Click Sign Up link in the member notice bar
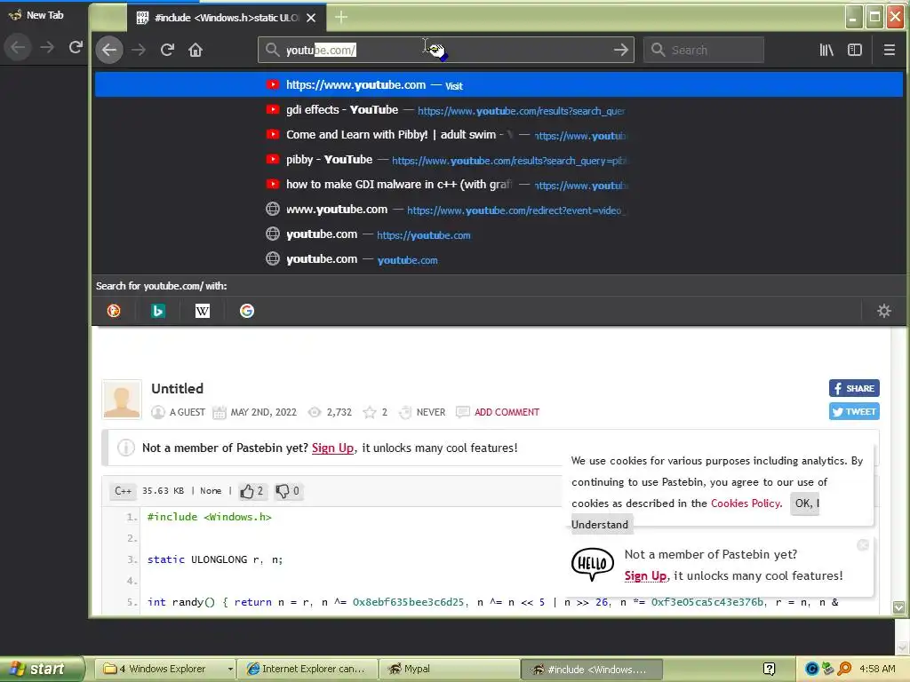 [x=332, y=448]
